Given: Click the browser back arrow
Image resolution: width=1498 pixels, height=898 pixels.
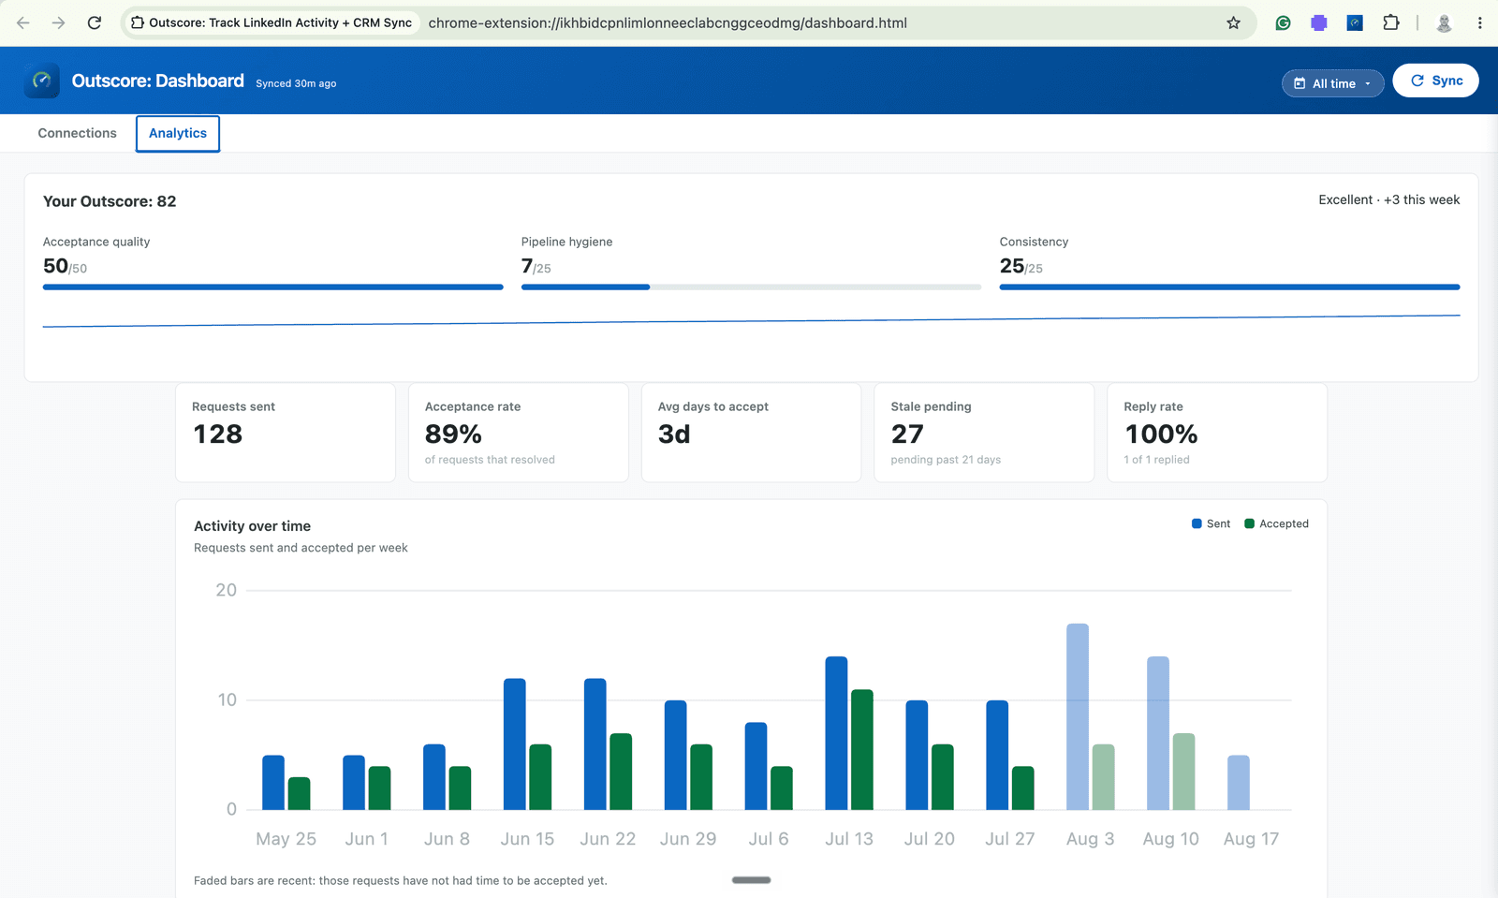Looking at the screenshot, I should click(x=23, y=22).
